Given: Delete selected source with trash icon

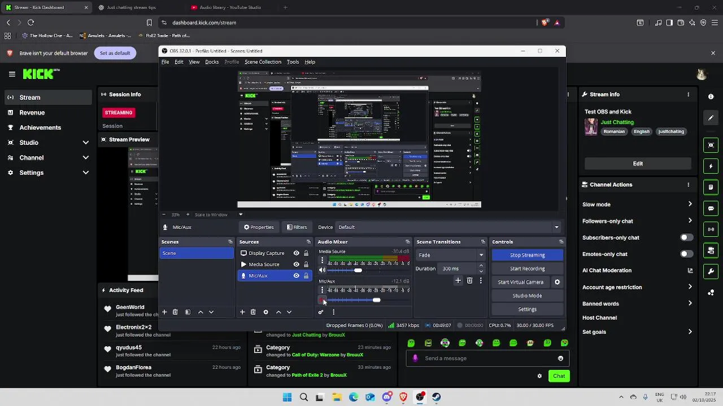Looking at the screenshot, I should [253, 312].
